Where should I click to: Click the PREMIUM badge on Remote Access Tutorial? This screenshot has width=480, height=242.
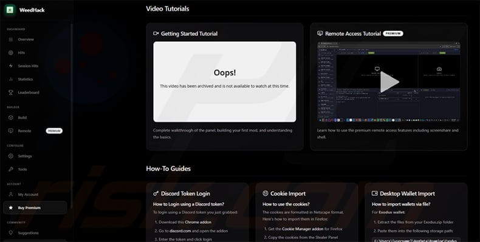pyautogui.click(x=393, y=33)
